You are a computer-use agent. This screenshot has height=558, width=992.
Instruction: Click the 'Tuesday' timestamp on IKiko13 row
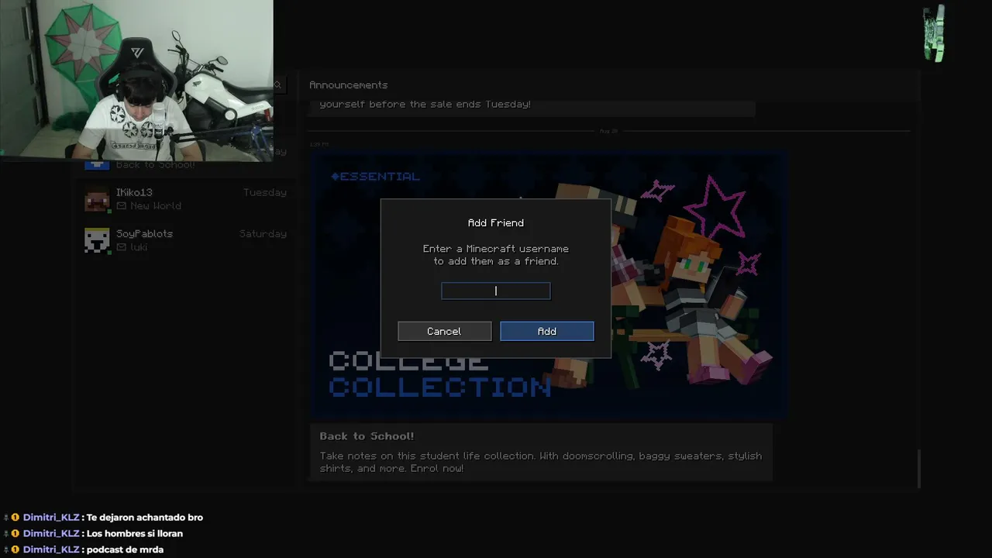(265, 192)
